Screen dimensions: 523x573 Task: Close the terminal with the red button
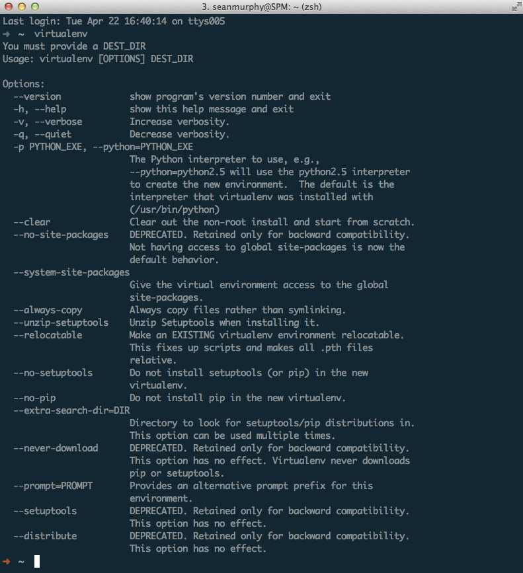click(x=9, y=7)
